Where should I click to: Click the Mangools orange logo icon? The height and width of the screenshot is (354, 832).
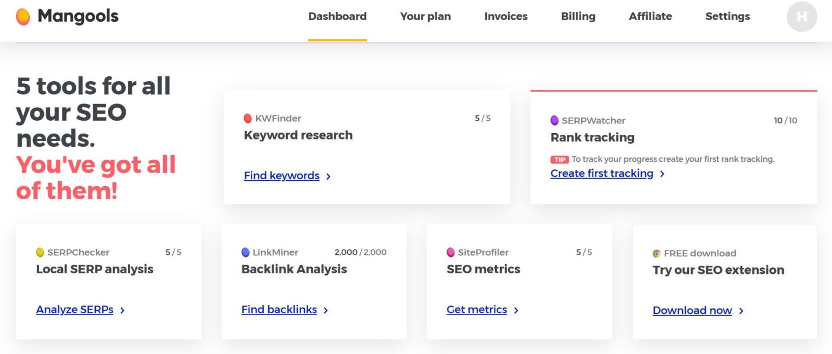tap(23, 17)
